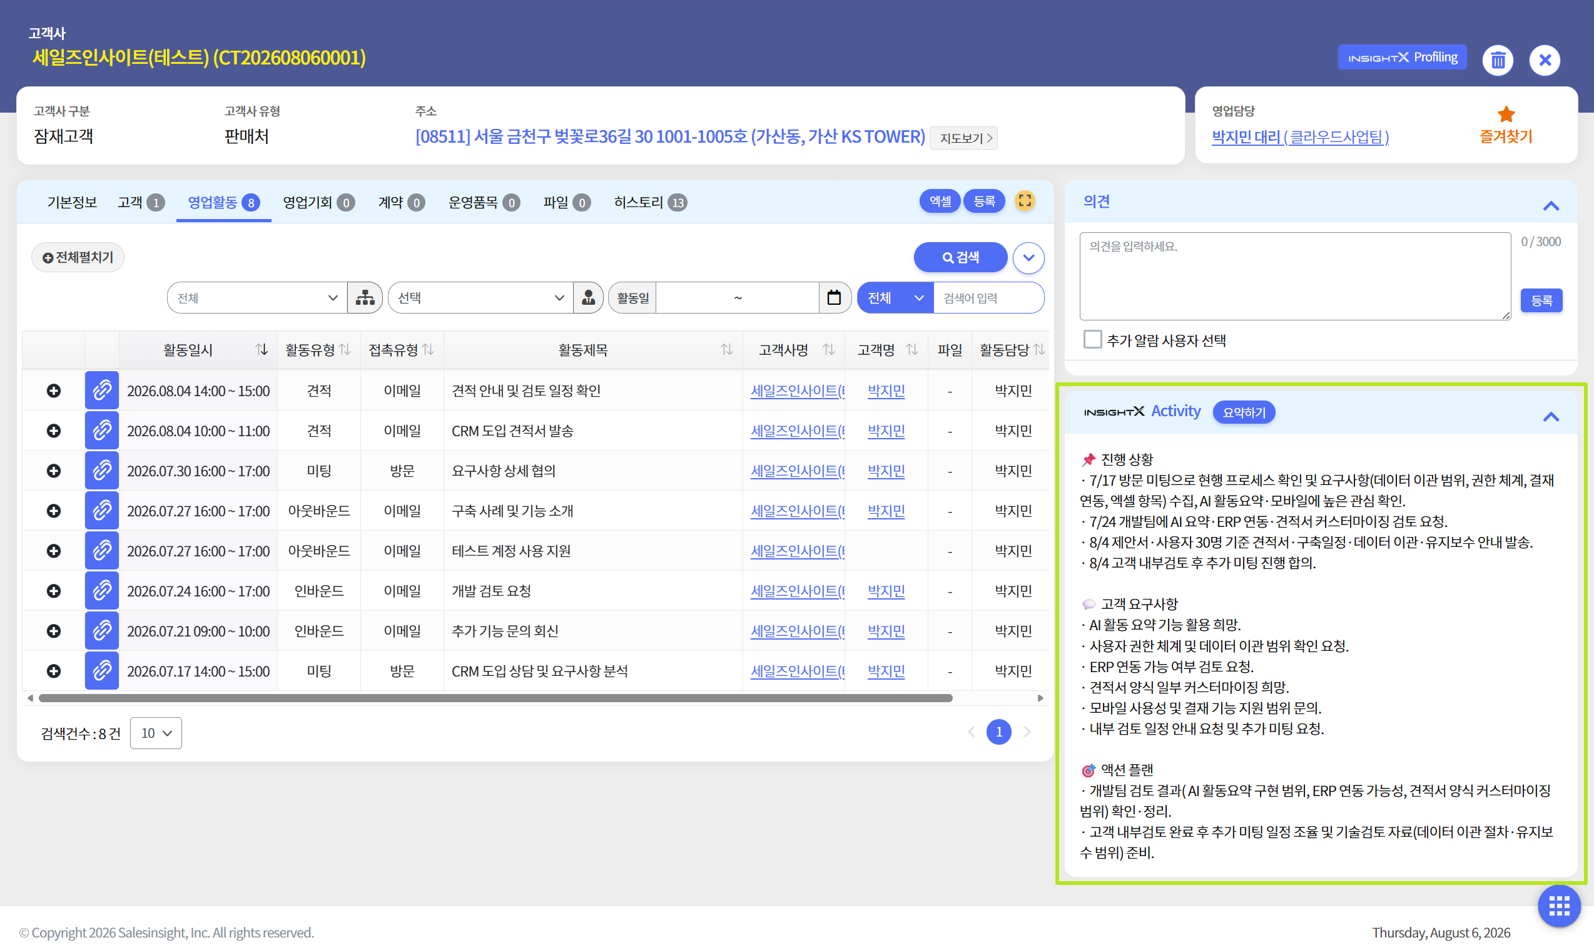The image size is (1594, 945).
Task: Click the trash delete icon in header
Action: click(1497, 60)
